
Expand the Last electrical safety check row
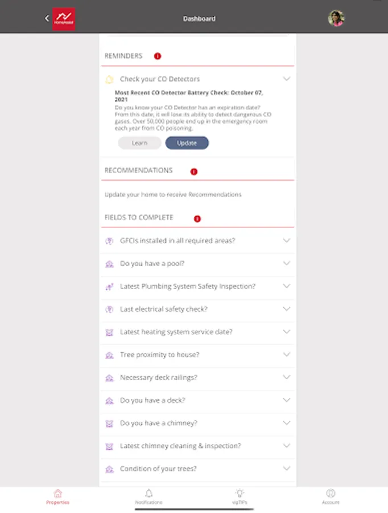[286, 309]
